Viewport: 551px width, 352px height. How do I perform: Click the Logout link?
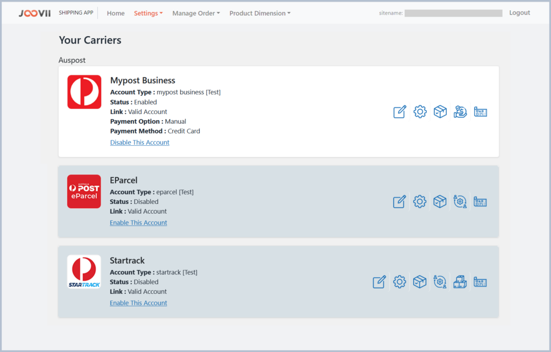[519, 13]
